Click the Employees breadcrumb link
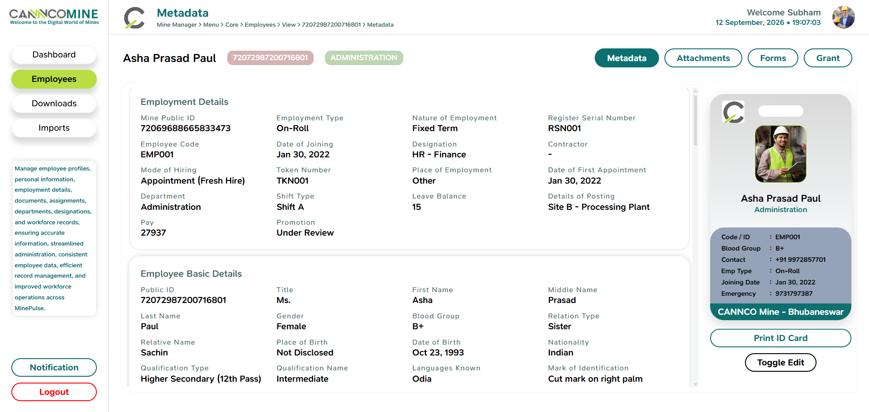 click(260, 25)
